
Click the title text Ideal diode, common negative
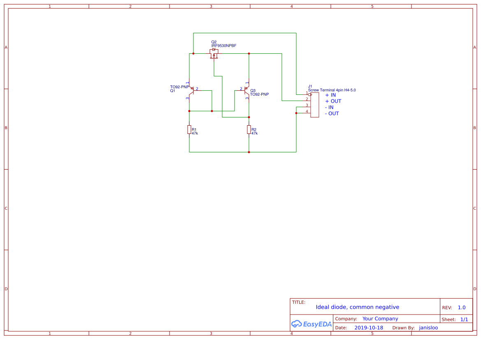357,307
